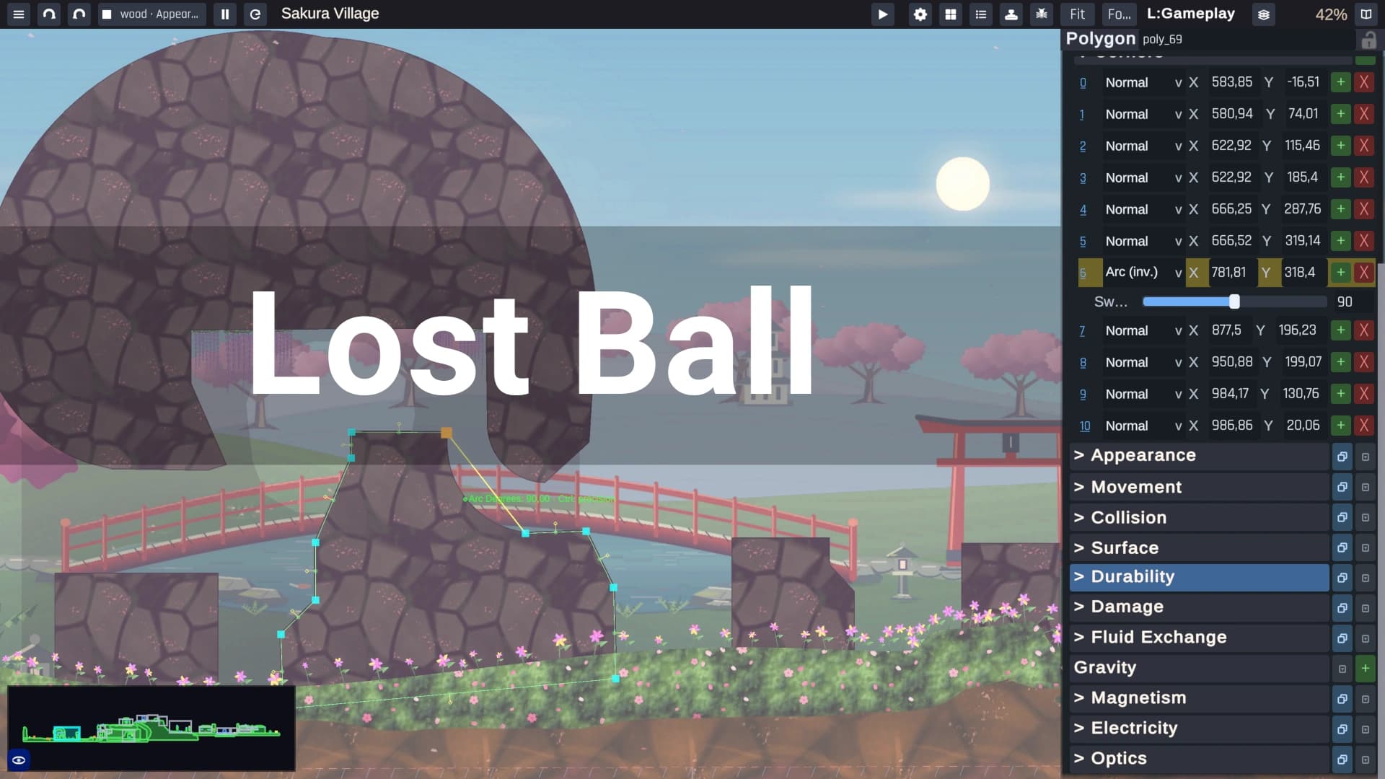Click the redo arrow icon
The image size is (1385, 779).
[x=79, y=14]
